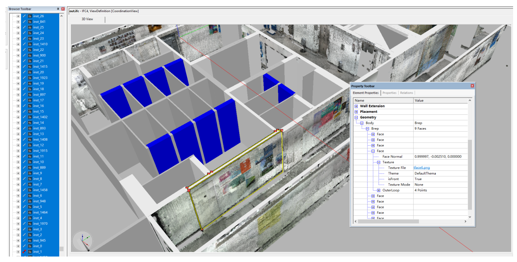Click the wall icon next to inst_26
Image resolution: width=517 pixels, height=262 pixels.
pos(30,16)
